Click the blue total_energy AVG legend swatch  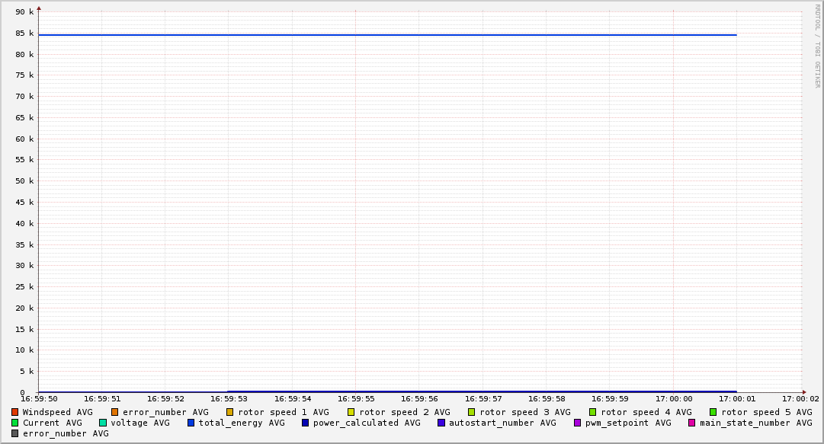tap(191, 423)
